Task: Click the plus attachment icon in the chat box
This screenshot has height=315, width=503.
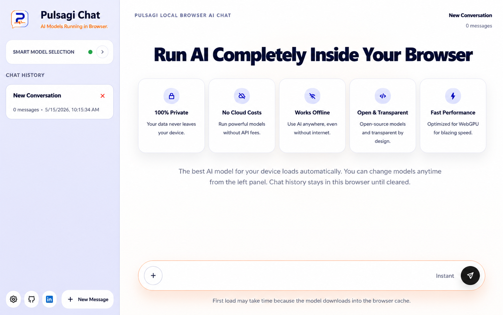Action: pos(153,276)
